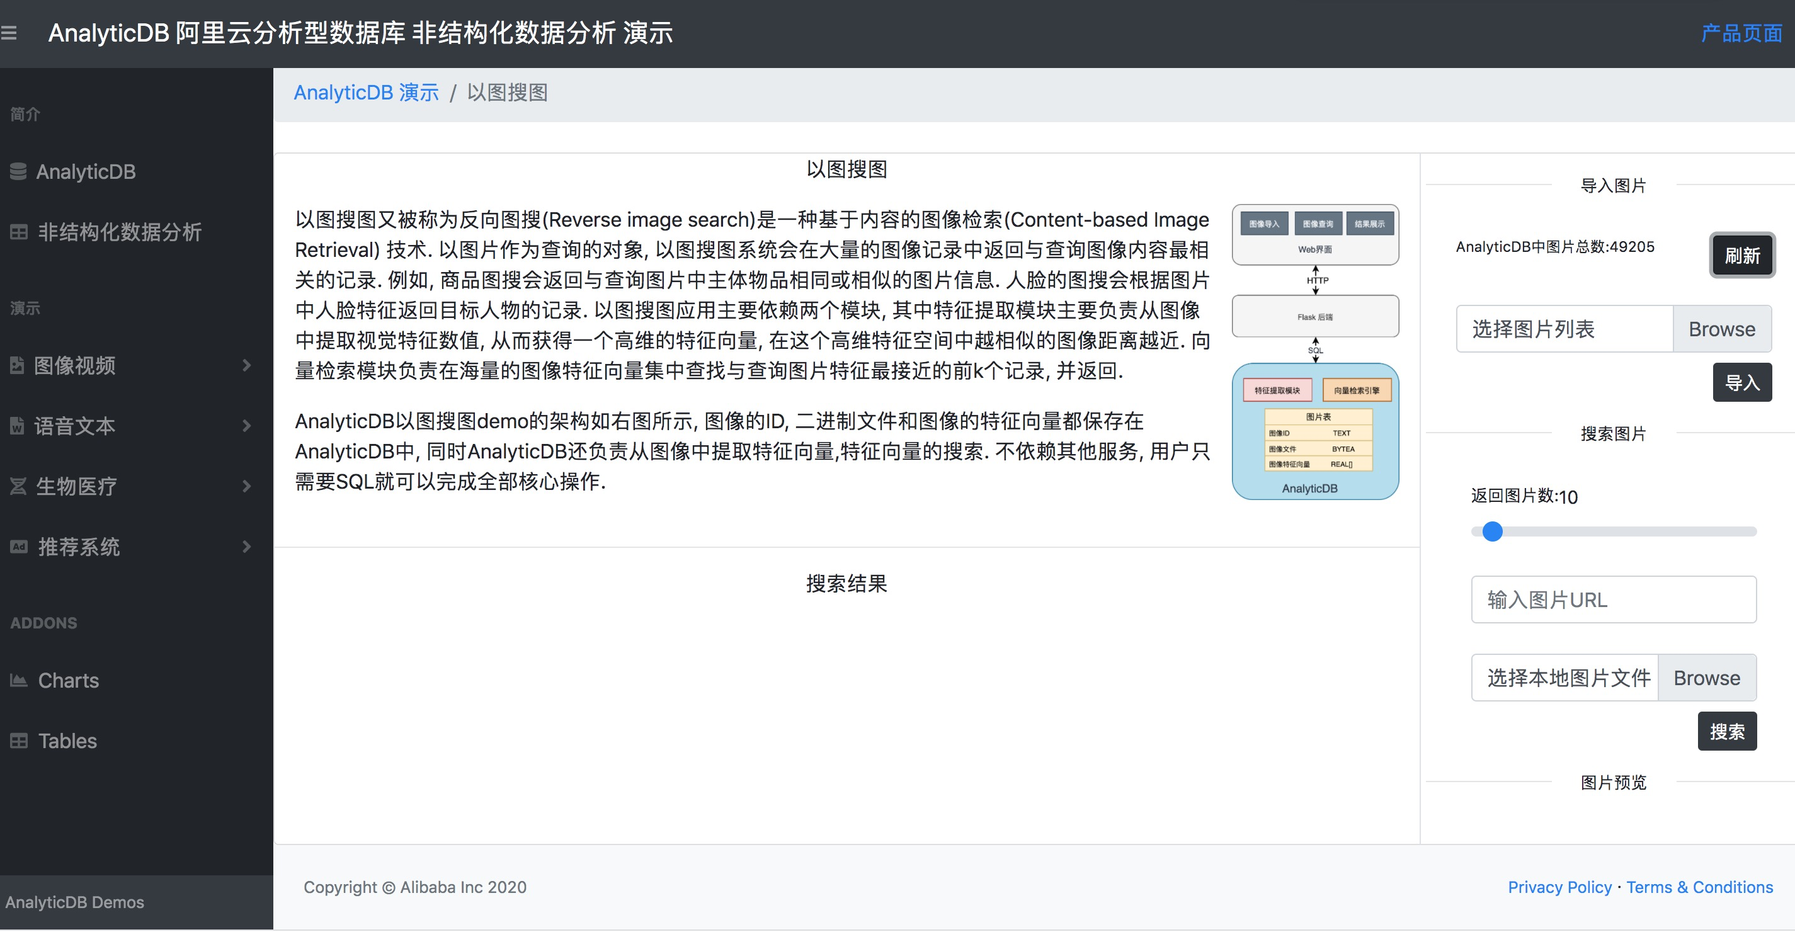Go to AnalyticDB 演示 breadcrumb link
1795x932 pixels.
point(367,92)
